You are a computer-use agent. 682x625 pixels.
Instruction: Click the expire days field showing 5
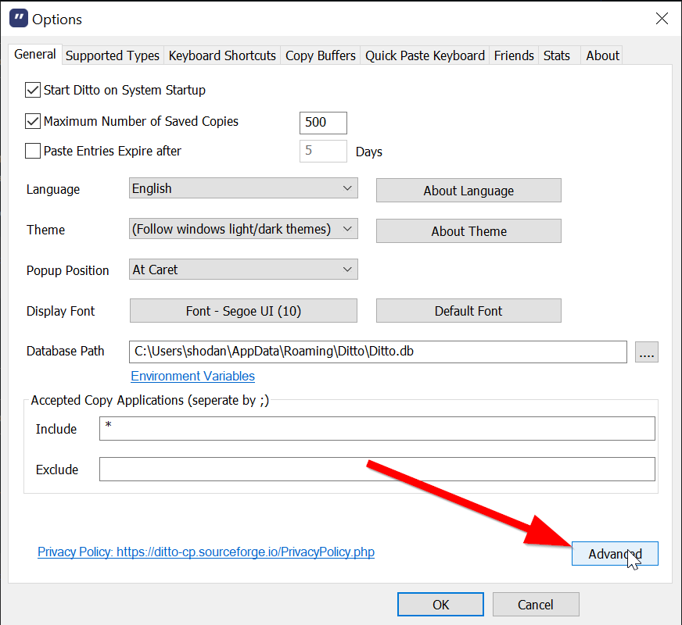(323, 151)
